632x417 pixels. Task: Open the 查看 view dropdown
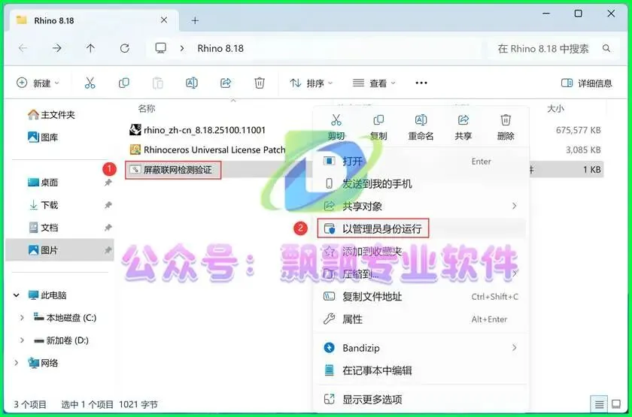click(374, 83)
